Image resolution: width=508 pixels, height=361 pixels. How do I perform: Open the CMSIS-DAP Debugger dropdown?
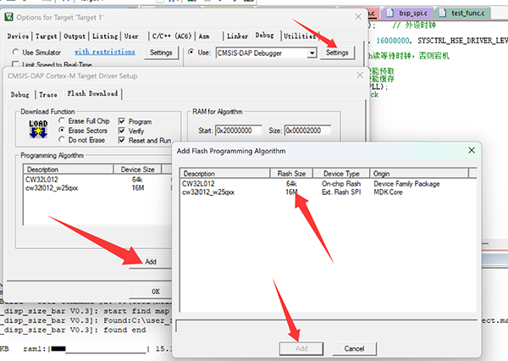[x=312, y=53]
